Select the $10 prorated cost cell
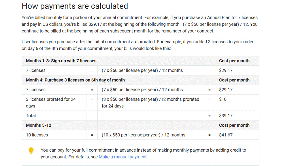This screenshot has height=166, width=281. pos(237,103)
